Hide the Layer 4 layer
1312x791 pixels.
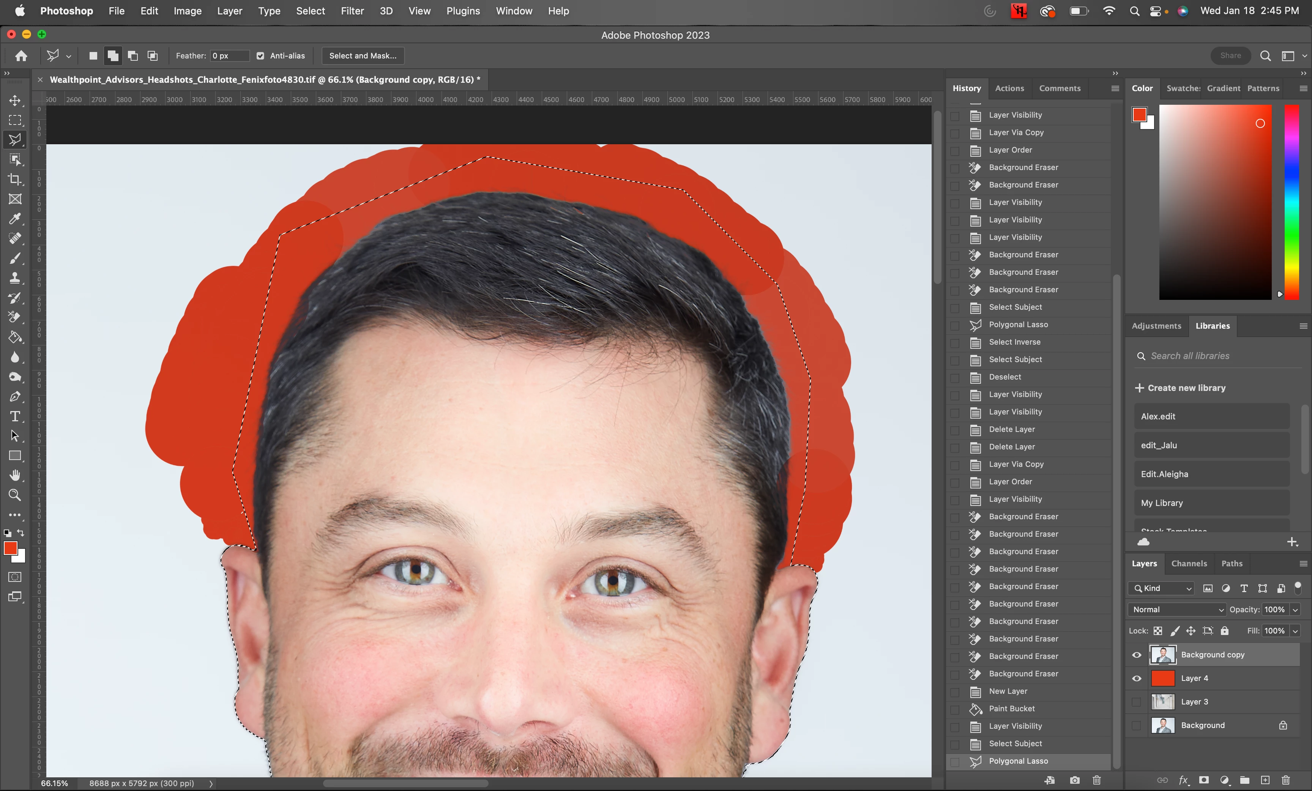point(1136,678)
